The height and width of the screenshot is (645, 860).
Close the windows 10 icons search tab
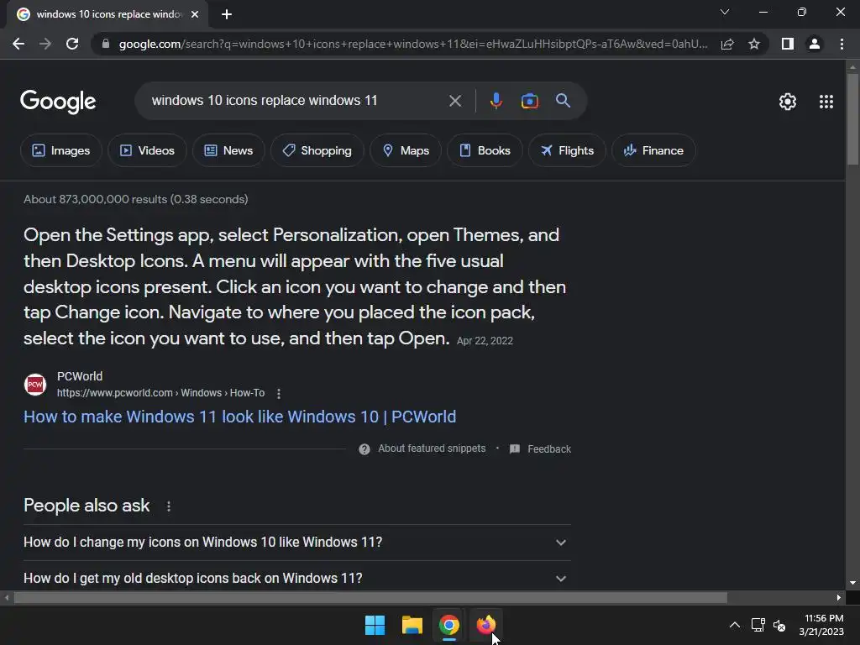(x=195, y=14)
